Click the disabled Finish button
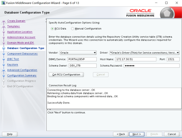 pos(154,134)
